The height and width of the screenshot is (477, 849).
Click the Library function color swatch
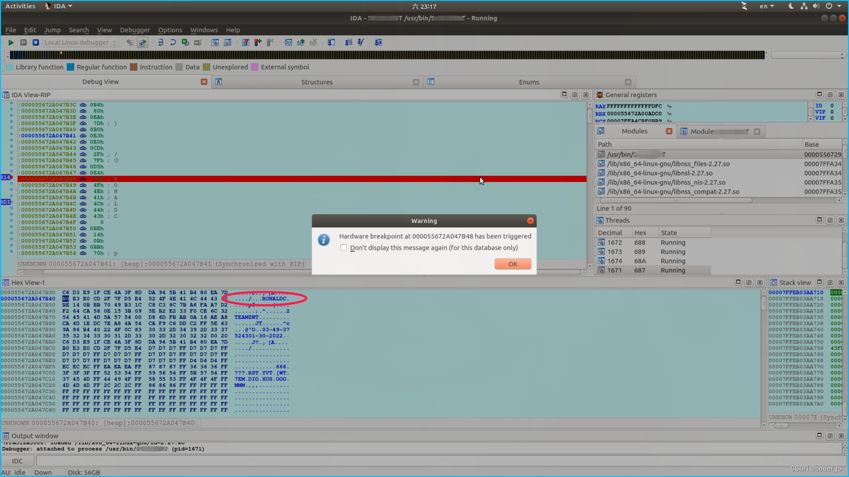click(10, 67)
